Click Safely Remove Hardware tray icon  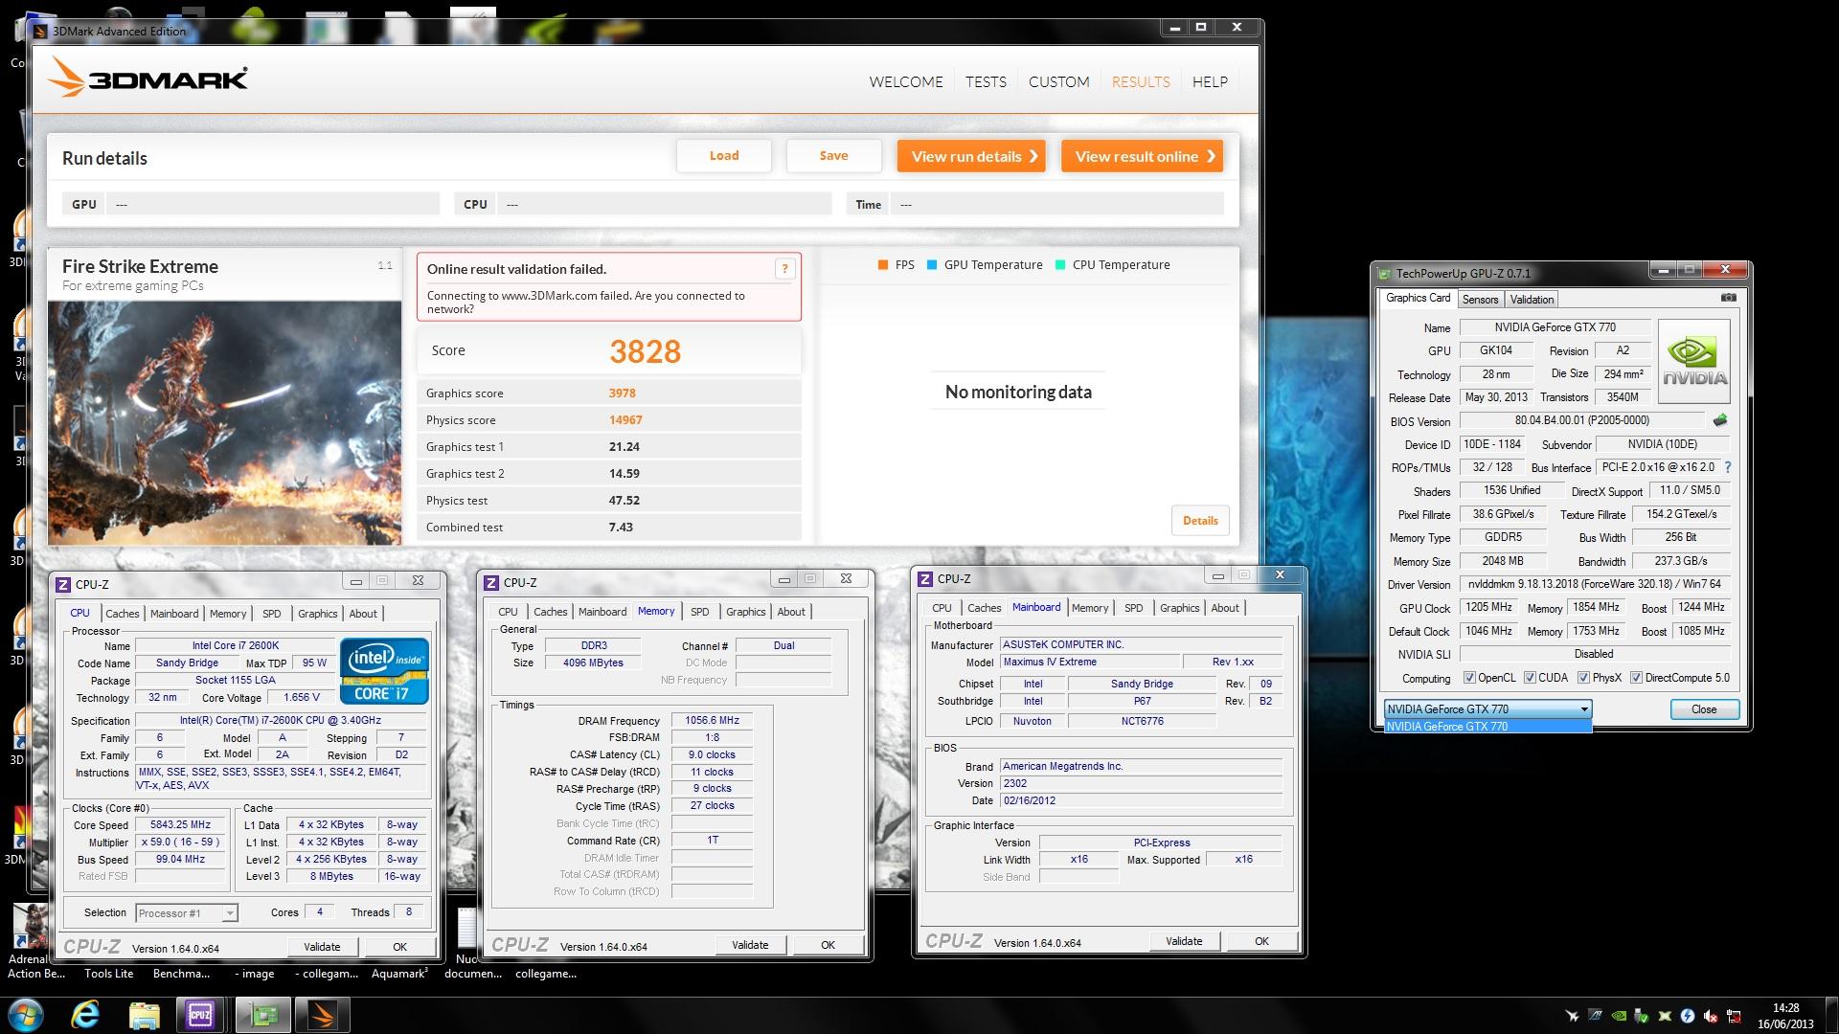1642,1016
